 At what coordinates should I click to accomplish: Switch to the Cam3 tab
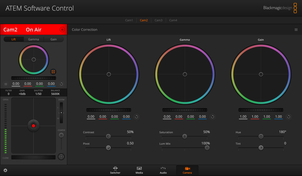pos(158,20)
